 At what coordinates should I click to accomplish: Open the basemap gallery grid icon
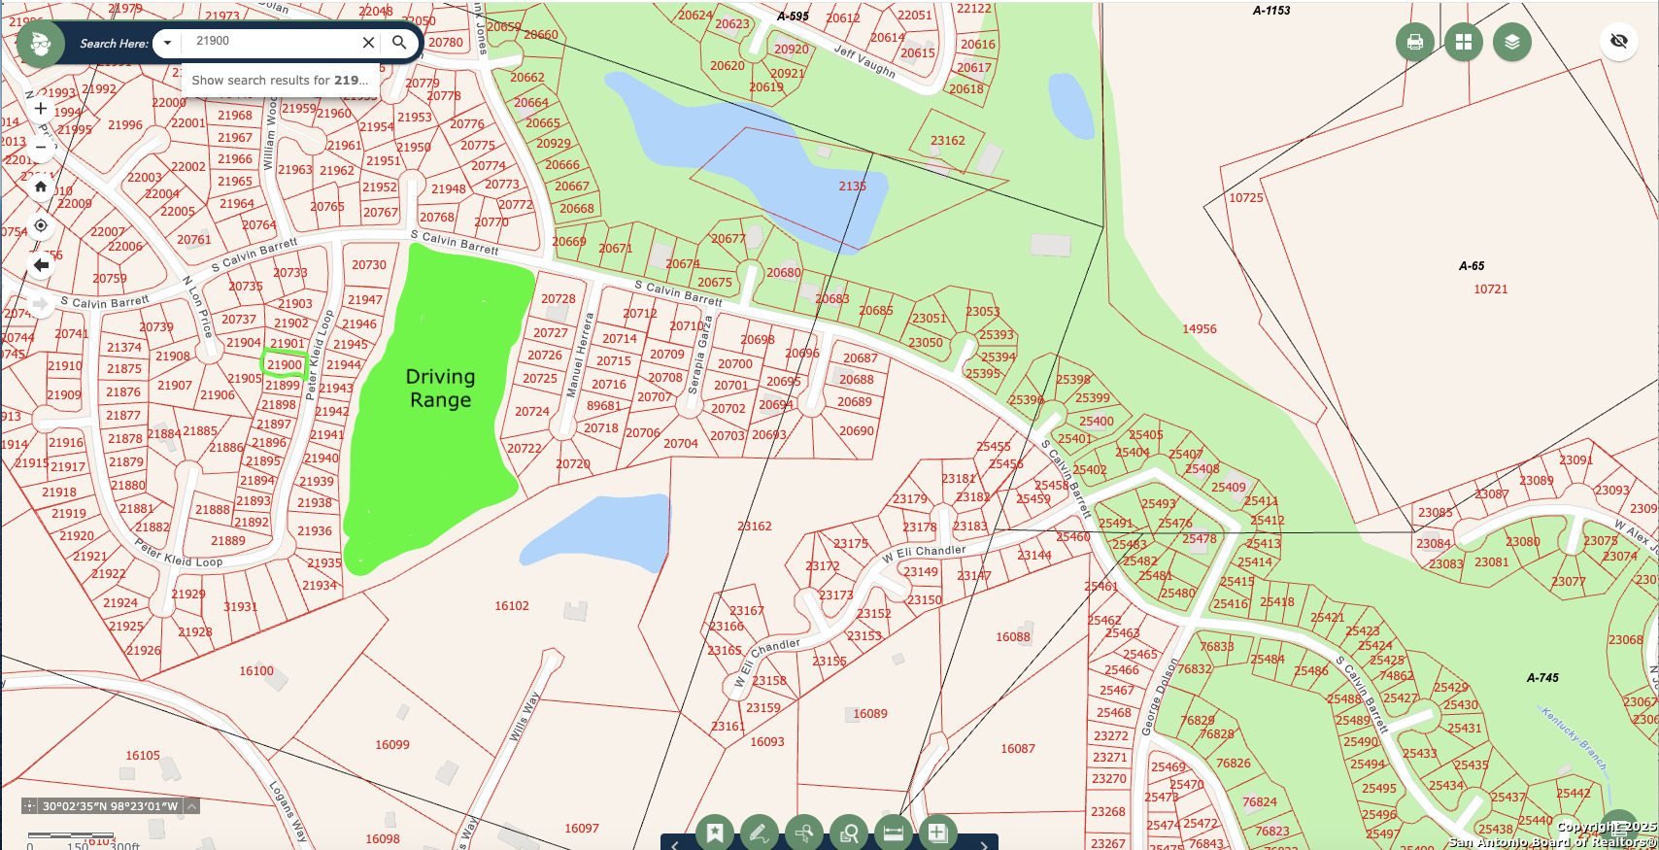coord(1463,42)
